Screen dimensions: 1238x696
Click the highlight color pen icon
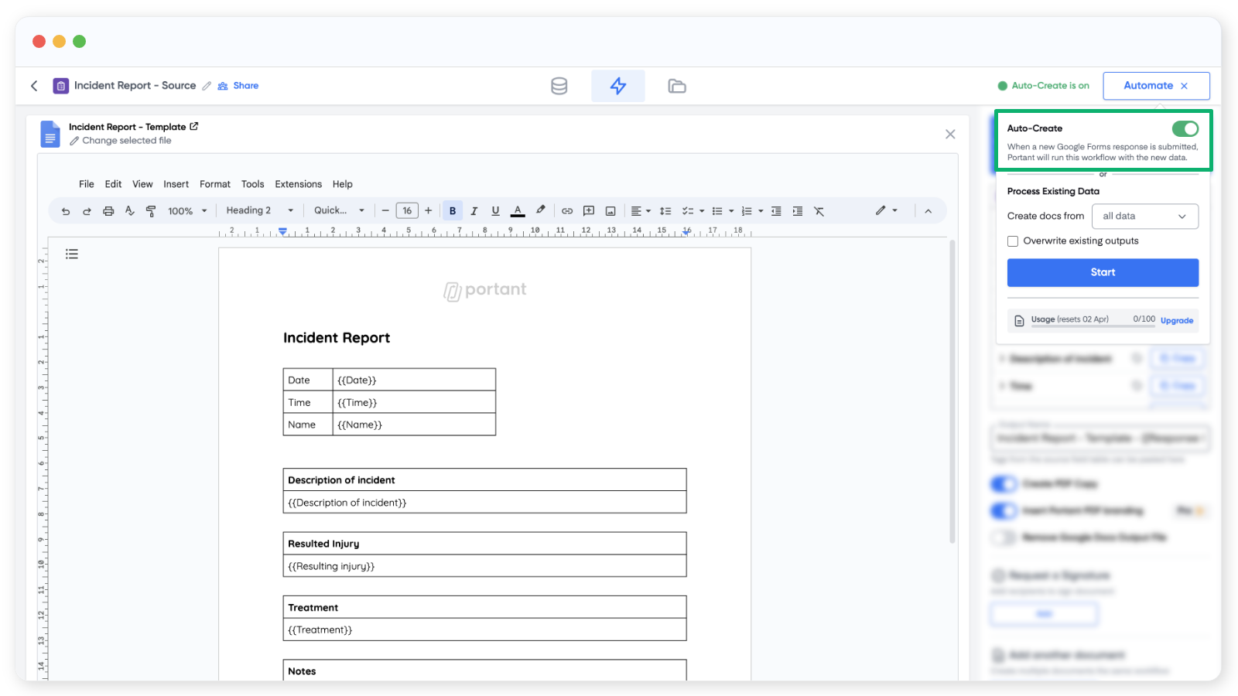point(540,210)
